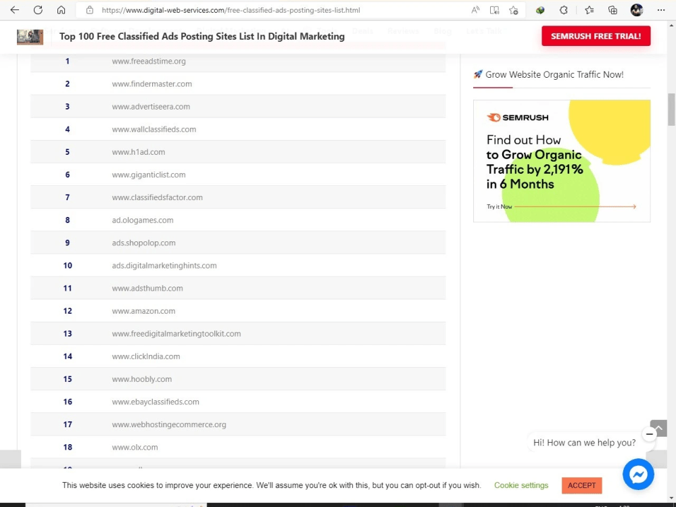This screenshot has height=507, width=676.
Task: Click the browser address bar URL
Action: [231, 10]
